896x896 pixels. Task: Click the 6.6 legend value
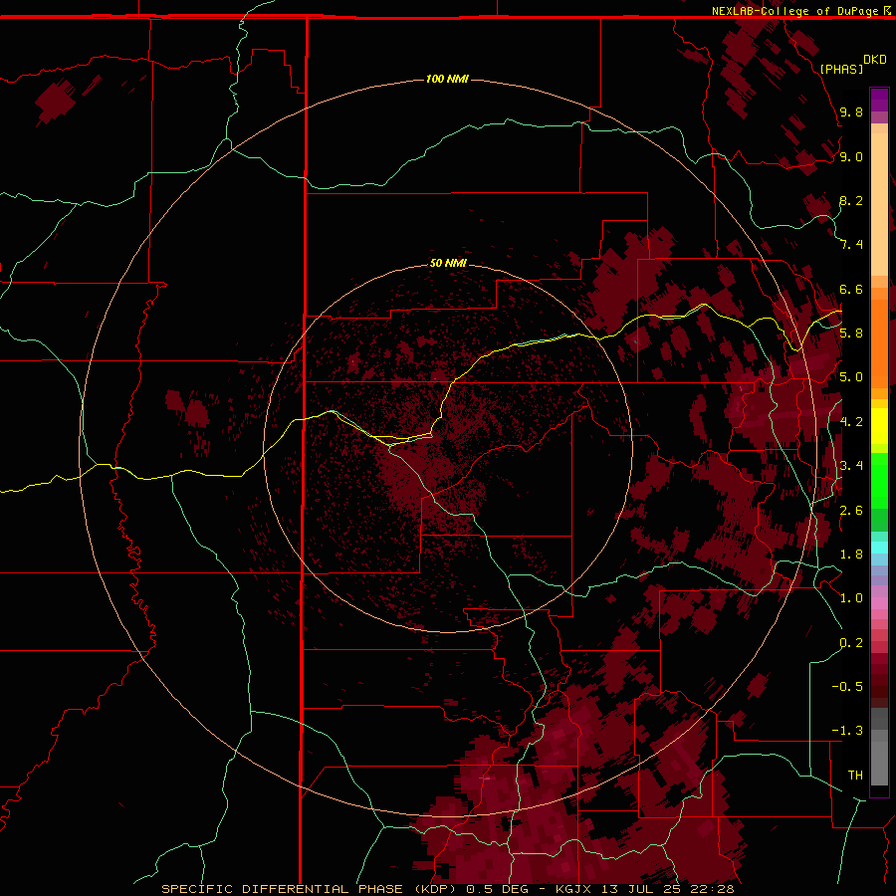pos(851,289)
